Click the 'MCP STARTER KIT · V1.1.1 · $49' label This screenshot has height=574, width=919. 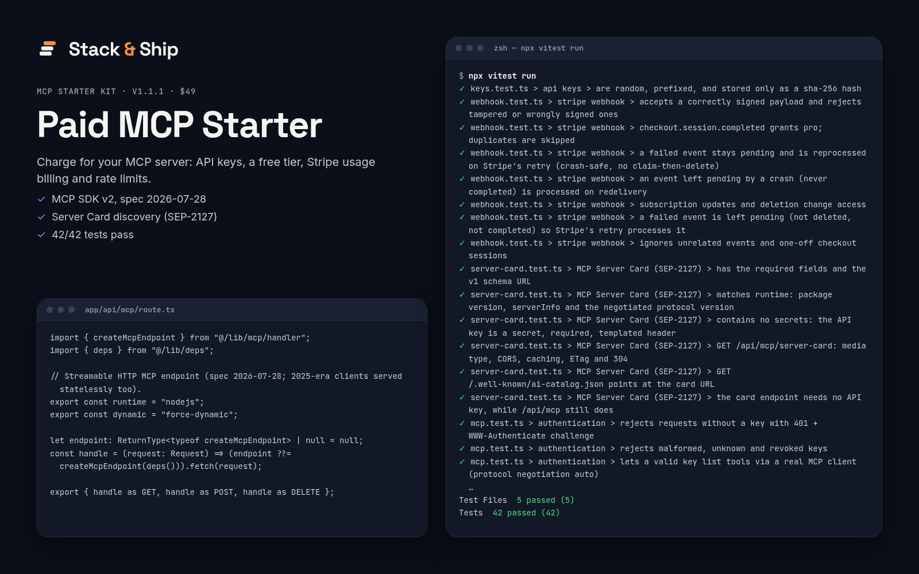point(116,91)
